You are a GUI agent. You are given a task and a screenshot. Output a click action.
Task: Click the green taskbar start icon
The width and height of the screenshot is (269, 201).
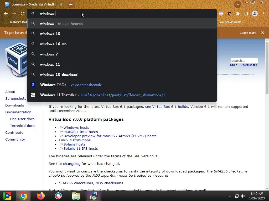pos(7,196)
